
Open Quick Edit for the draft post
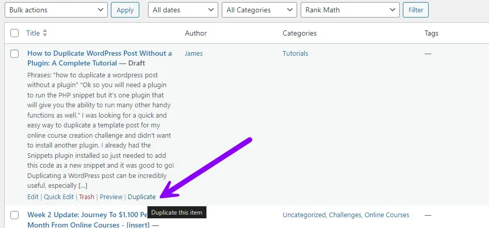59,197
